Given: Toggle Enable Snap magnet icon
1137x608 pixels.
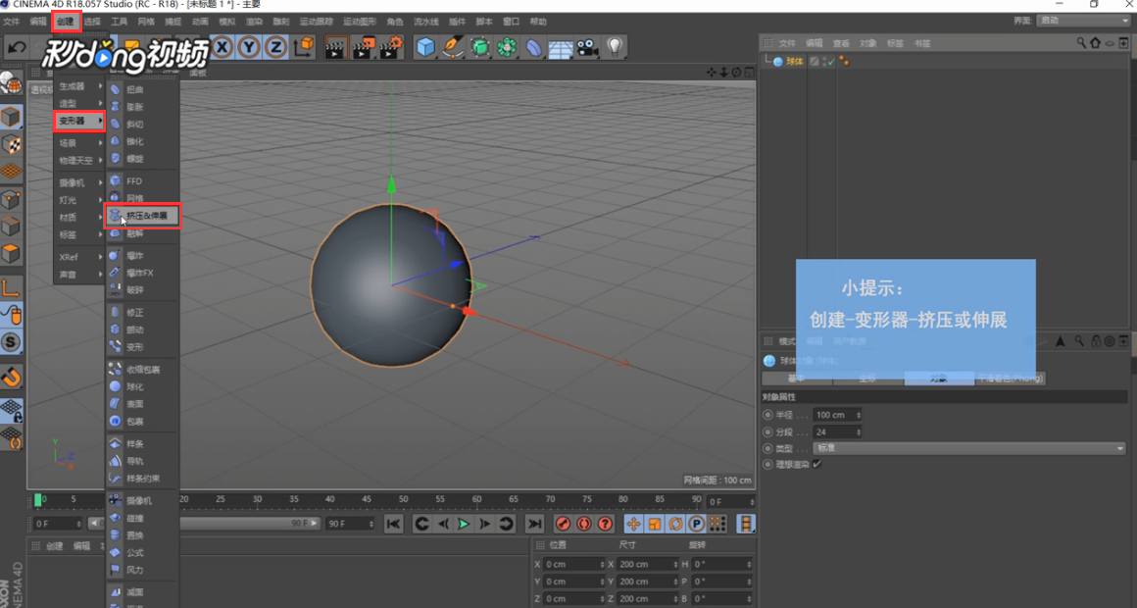Looking at the screenshot, I should (x=11, y=377).
